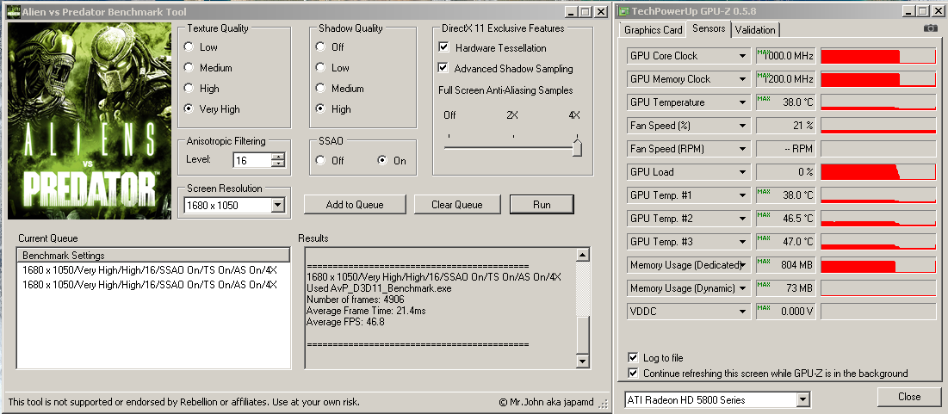Decrease the Anisotropic Filtering level with down arrow
The height and width of the screenshot is (414, 948).
pyautogui.click(x=278, y=164)
